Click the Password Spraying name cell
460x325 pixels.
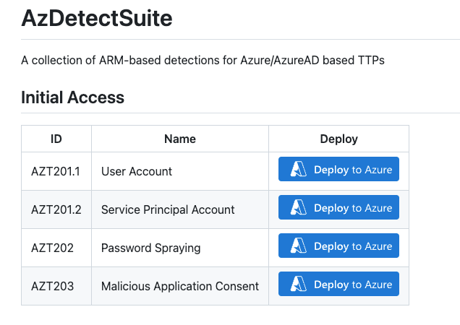[x=150, y=248]
